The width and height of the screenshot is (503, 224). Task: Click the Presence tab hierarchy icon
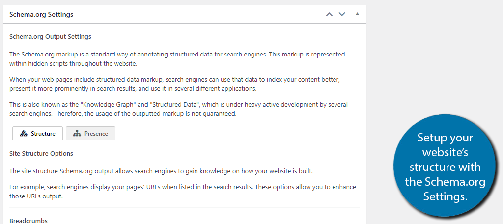[x=77, y=134]
